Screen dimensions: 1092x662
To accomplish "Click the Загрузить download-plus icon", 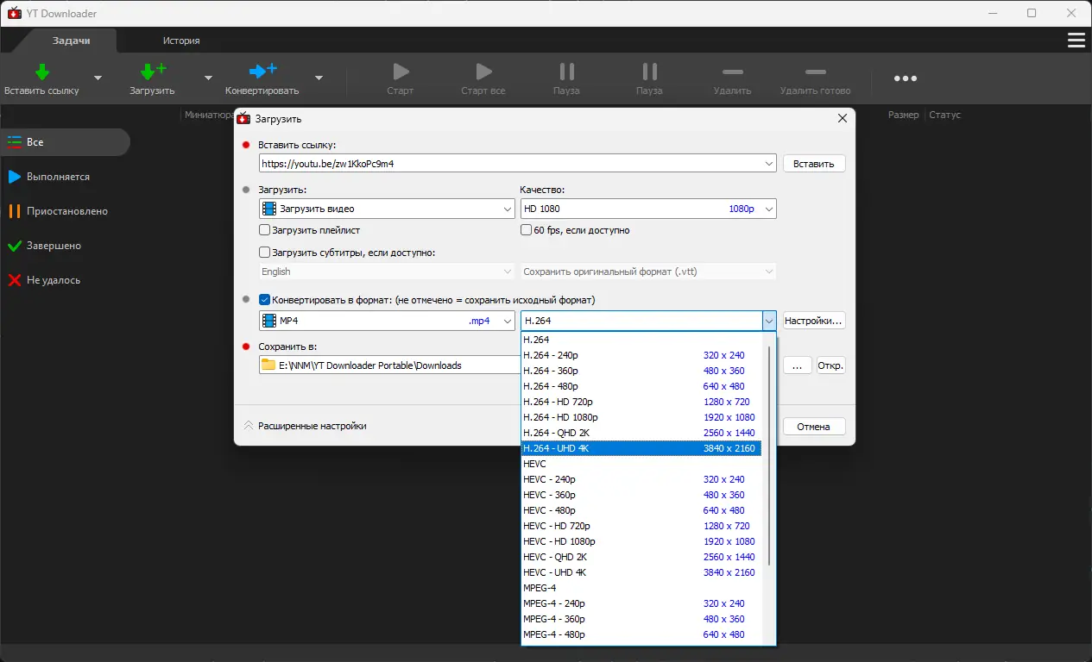I will 152,72.
